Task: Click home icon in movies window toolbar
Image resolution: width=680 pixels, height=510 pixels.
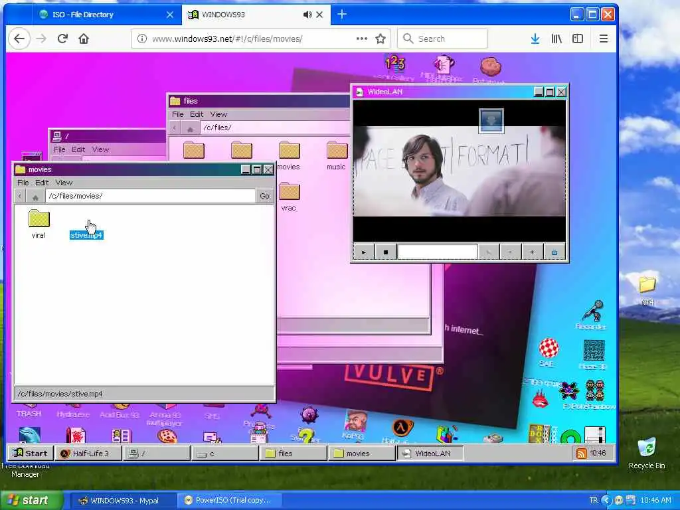Action: pyautogui.click(x=36, y=197)
